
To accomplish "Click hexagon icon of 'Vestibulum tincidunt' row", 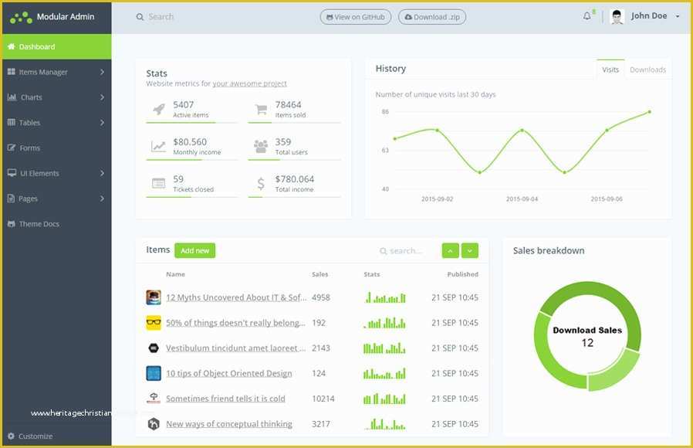I will point(154,348).
